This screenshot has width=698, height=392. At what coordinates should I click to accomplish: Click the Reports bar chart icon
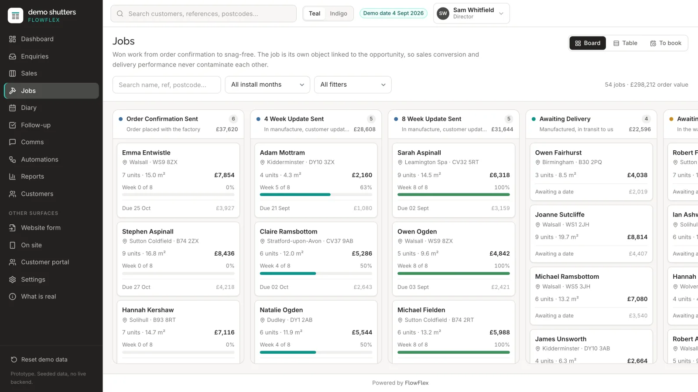tap(13, 176)
